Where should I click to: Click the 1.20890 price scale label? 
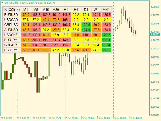pyautogui.click(x=155, y=7)
